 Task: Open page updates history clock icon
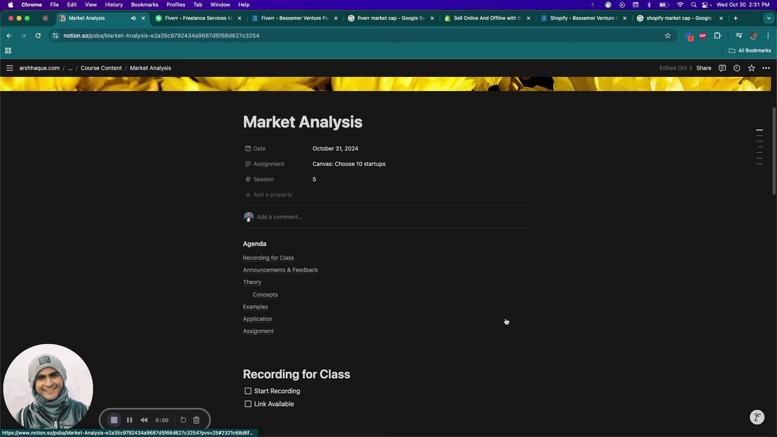click(737, 68)
